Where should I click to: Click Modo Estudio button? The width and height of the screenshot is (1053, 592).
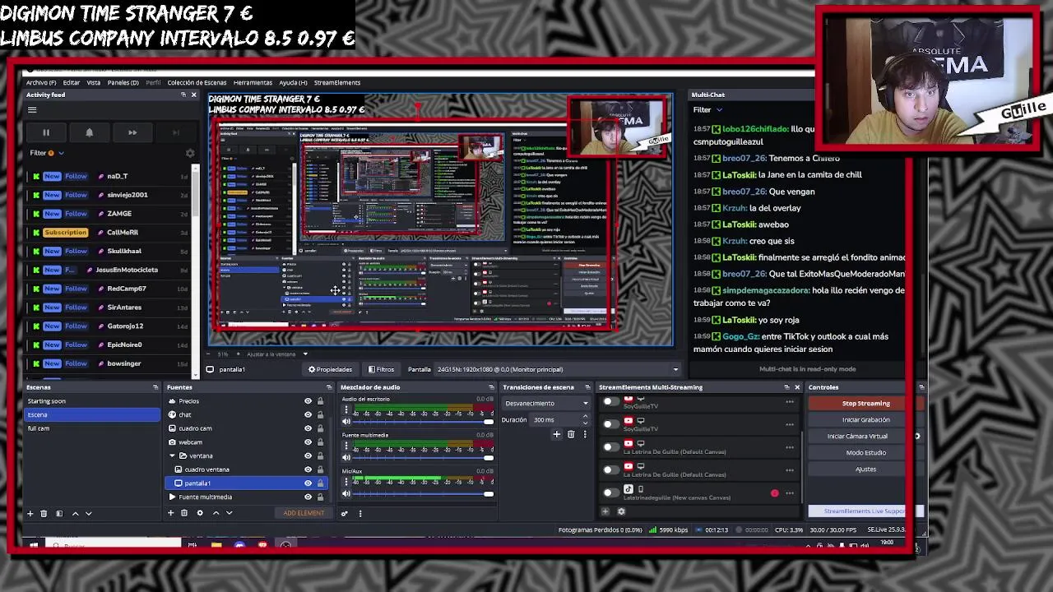pyautogui.click(x=865, y=453)
